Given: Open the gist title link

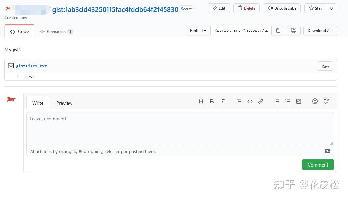Looking at the screenshot, I should click(x=115, y=9).
